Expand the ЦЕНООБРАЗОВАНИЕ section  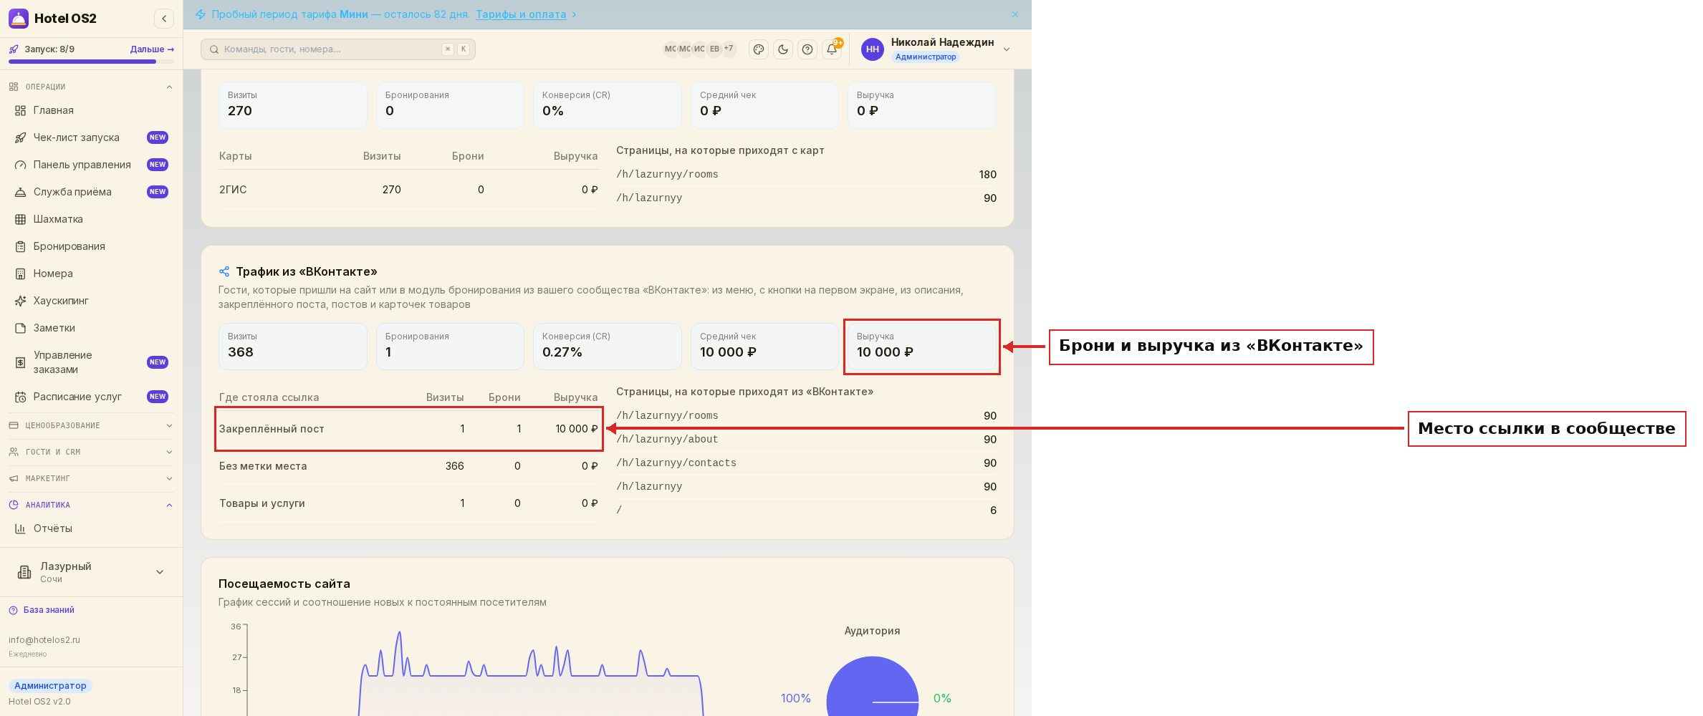tap(91, 425)
